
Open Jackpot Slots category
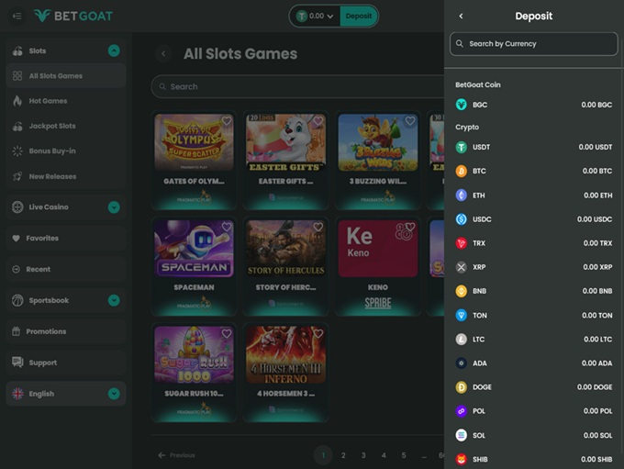(x=52, y=126)
